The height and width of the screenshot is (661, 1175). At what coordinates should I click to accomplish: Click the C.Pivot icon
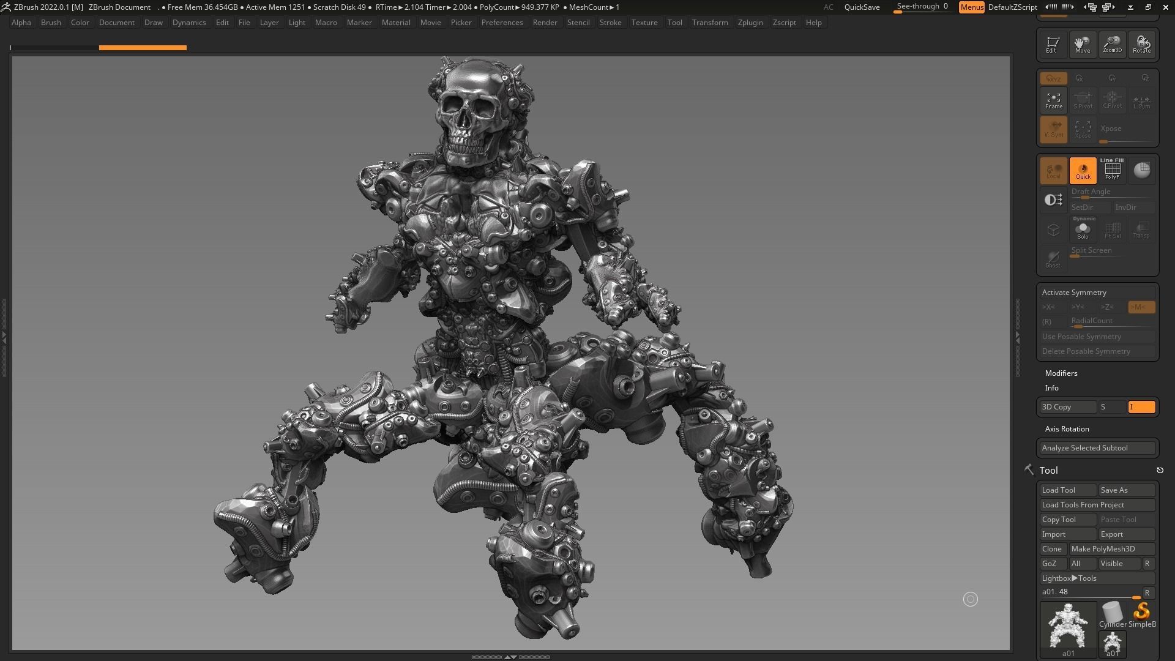pyautogui.click(x=1112, y=100)
